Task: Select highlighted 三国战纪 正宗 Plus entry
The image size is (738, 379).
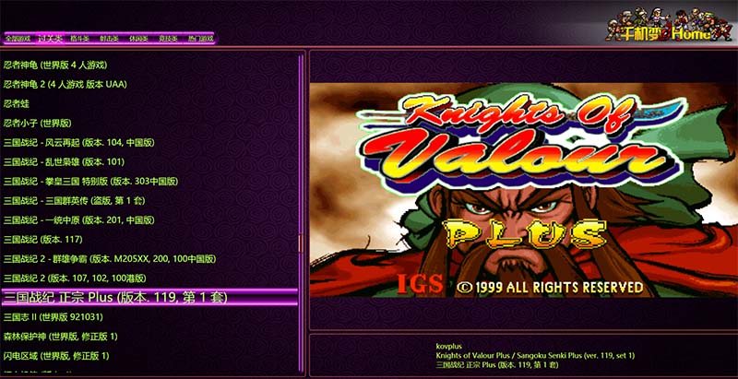Action: click(x=115, y=297)
